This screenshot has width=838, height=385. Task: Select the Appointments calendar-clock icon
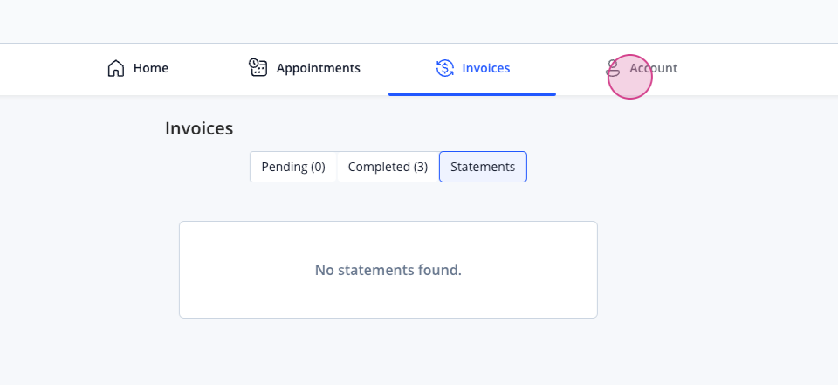(x=258, y=68)
